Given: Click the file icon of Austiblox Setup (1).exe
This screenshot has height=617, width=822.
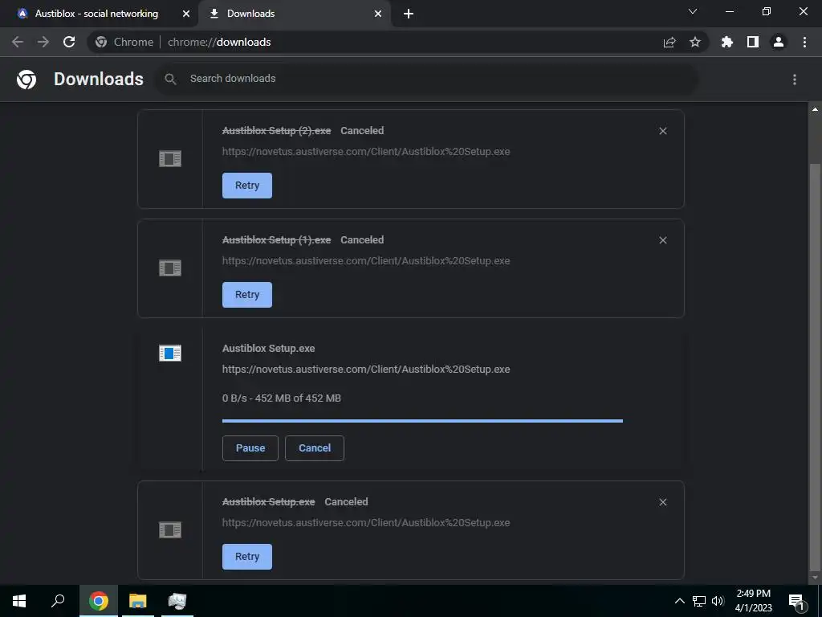Looking at the screenshot, I should (170, 268).
